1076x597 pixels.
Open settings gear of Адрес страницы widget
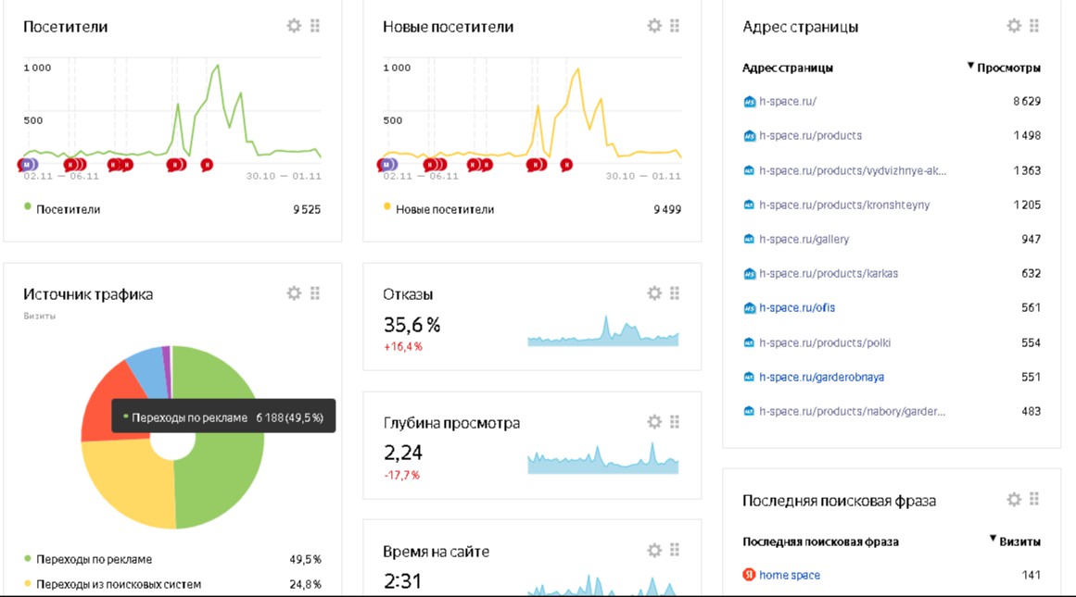coord(1014,26)
